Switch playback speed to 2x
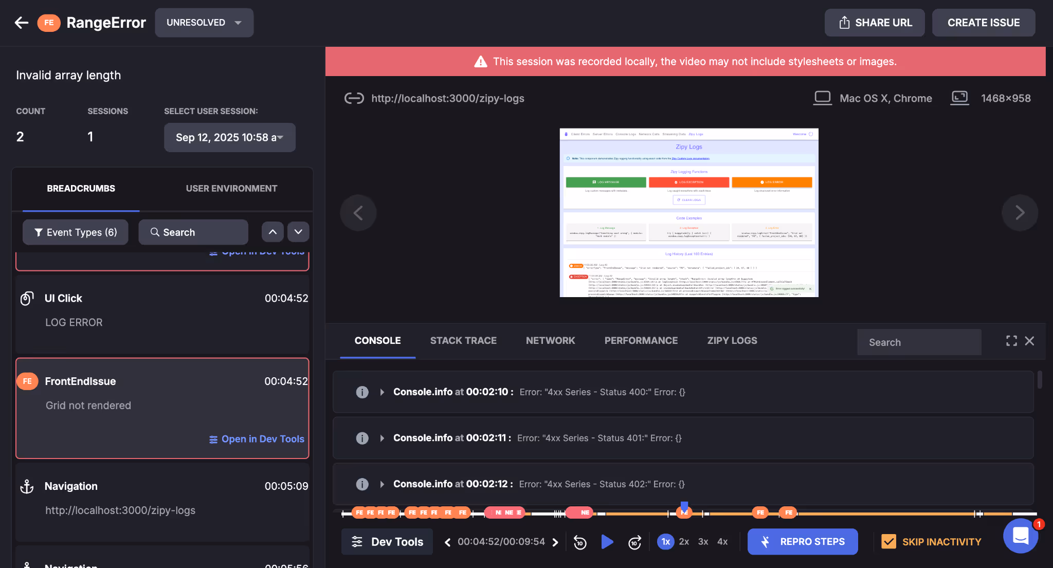The image size is (1053, 568). [684, 542]
